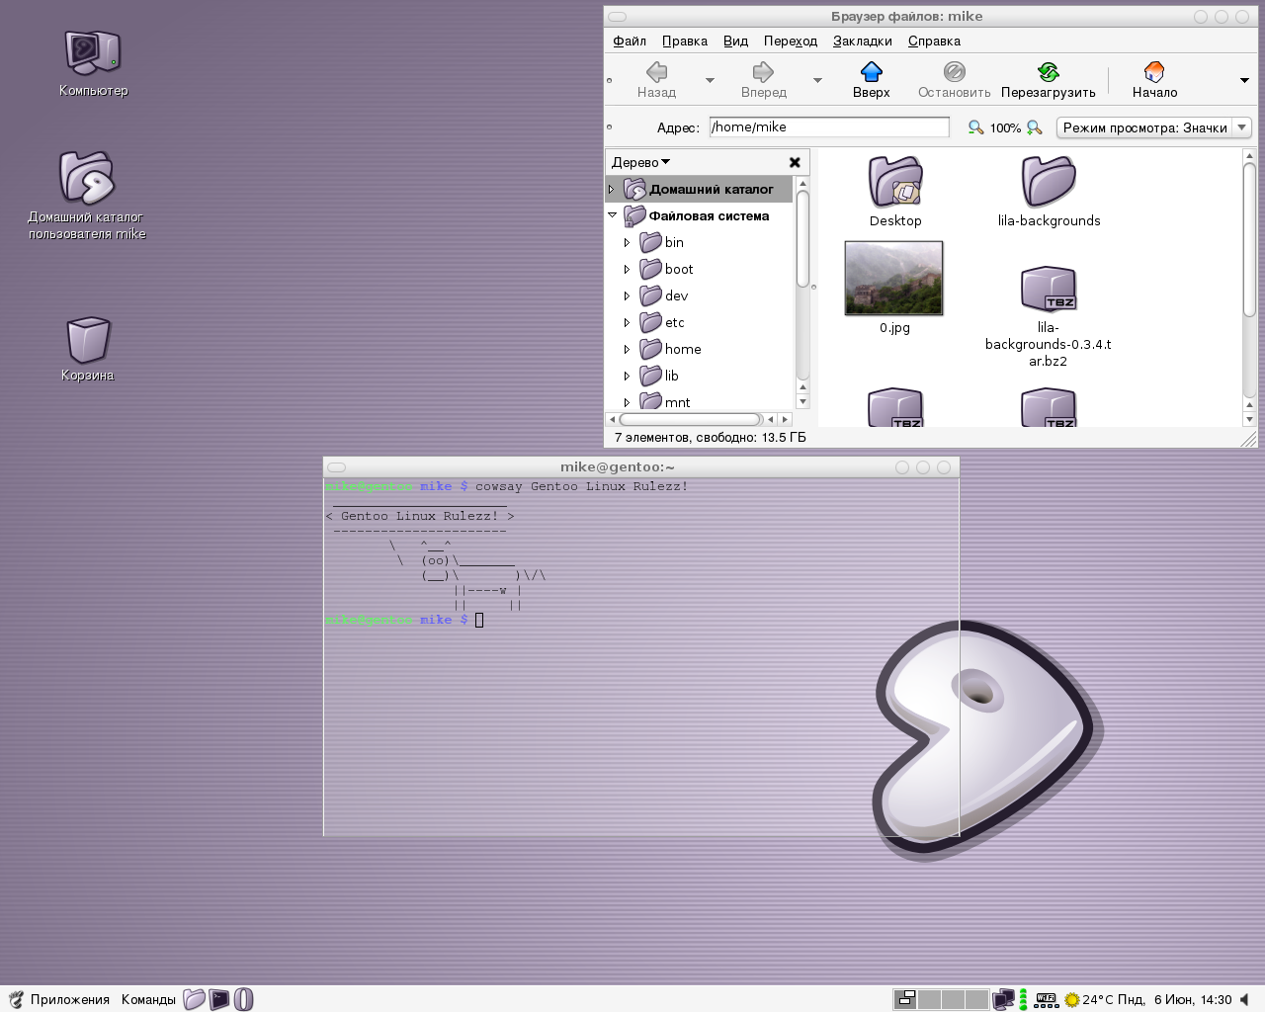
Task: Switch to the fourth workspace in the pager
Action: [x=976, y=999]
